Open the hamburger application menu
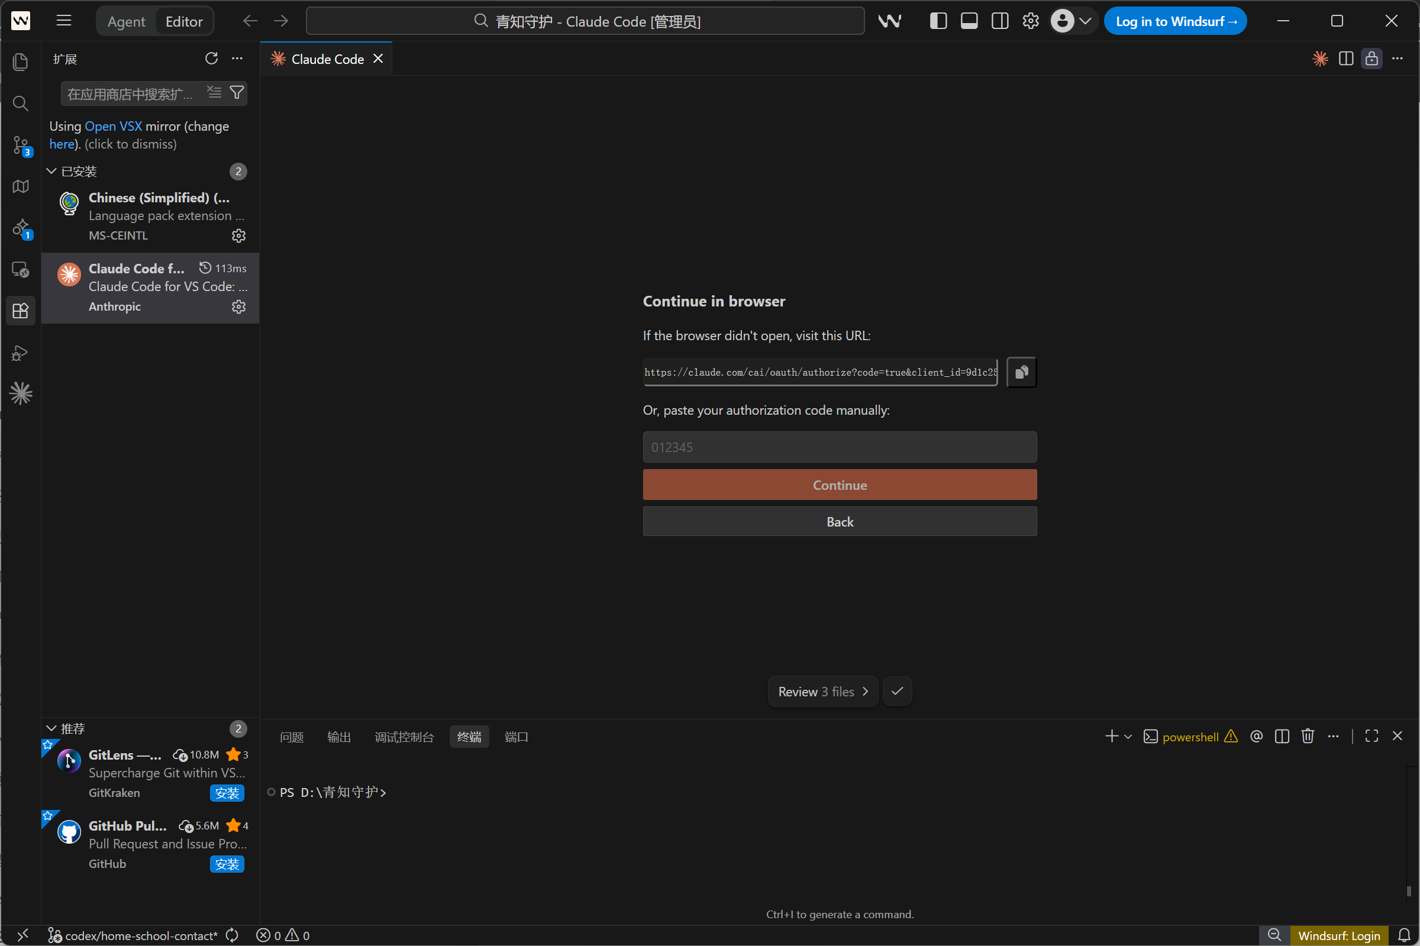This screenshot has height=946, width=1420. point(64,21)
